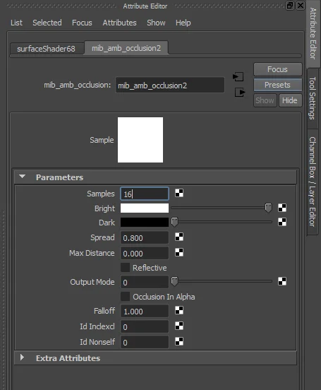Undock the Attribute Editor panel

point(290,6)
